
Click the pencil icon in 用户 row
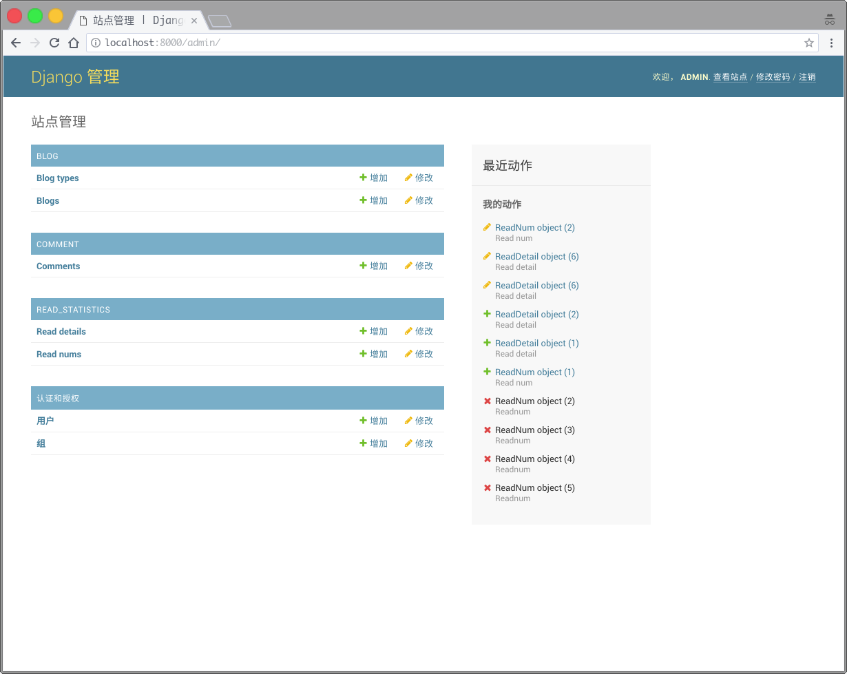point(408,421)
